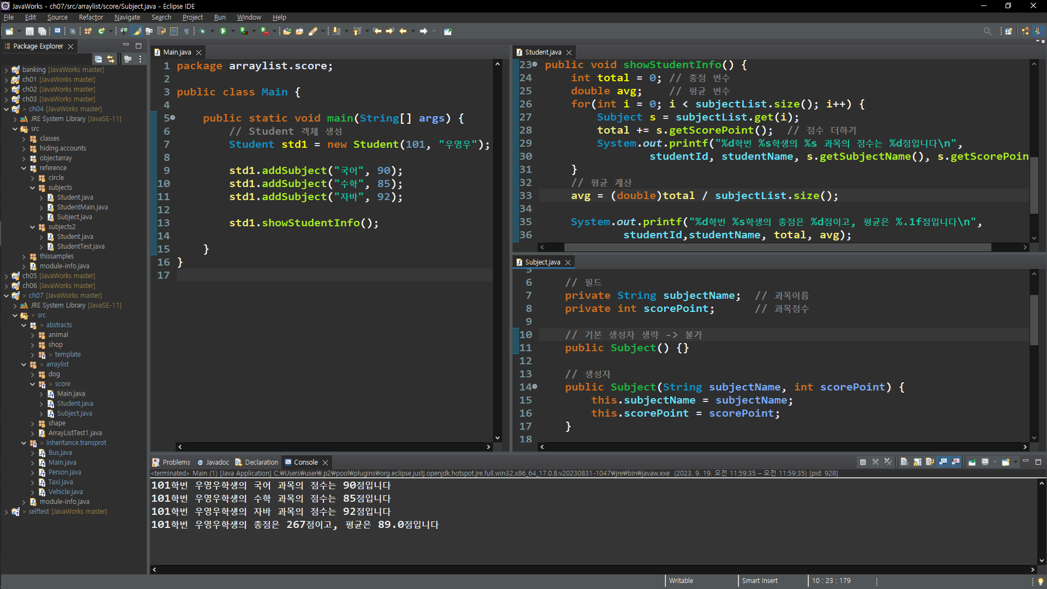The width and height of the screenshot is (1047, 589).
Task: Toggle Word Wrap in Console toolbar
Action: coord(930,462)
